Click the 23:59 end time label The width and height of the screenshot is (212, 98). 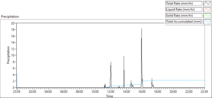click(x=204, y=92)
